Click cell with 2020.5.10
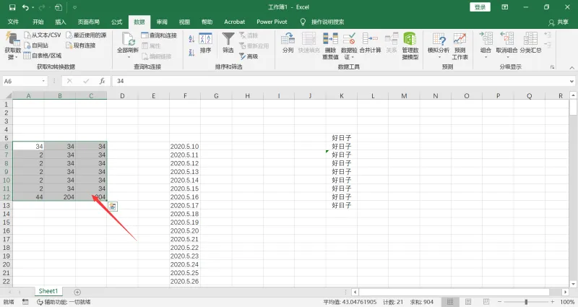Image resolution: width=578 pixels, height=307 pixels. (x=185, y=147)
